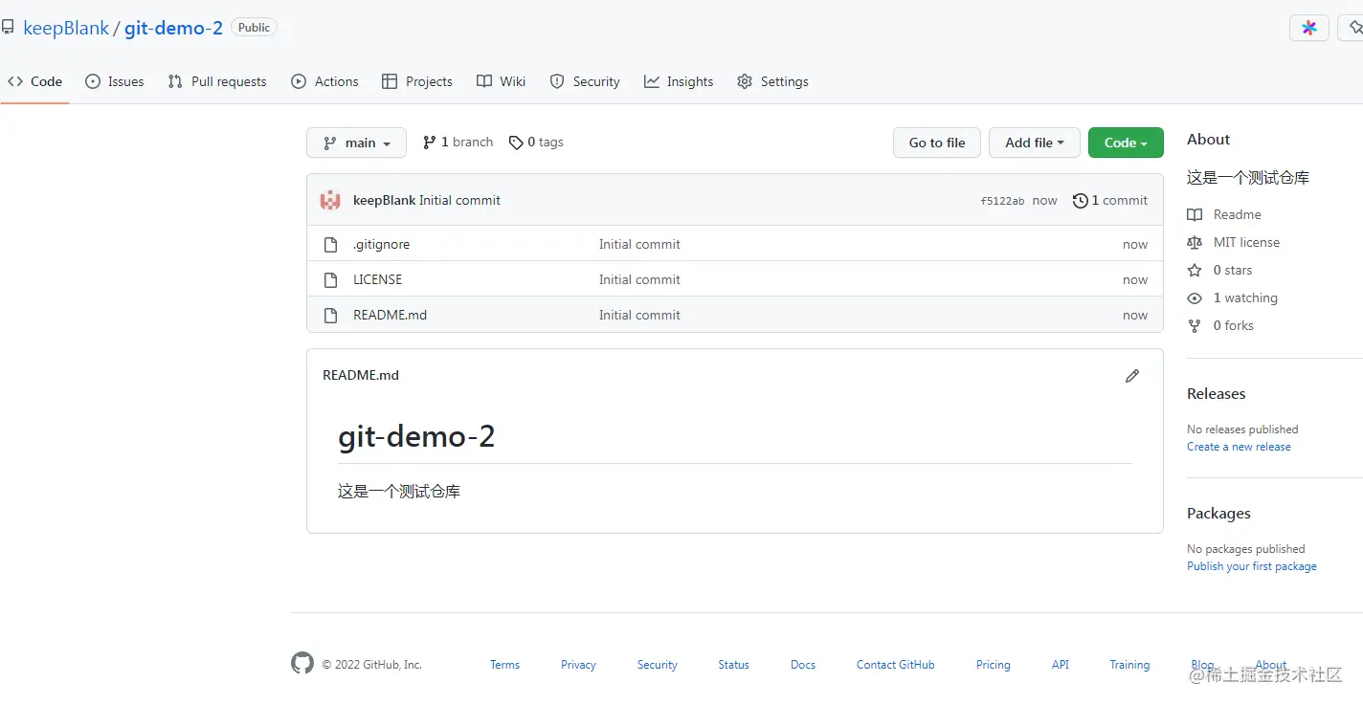Click the tag icon next to 0 tags
The height and width of the screenshot is (705, 1363).
516,143
